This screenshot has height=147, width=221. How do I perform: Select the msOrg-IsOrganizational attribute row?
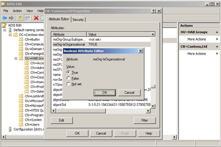tap(101, 45)
